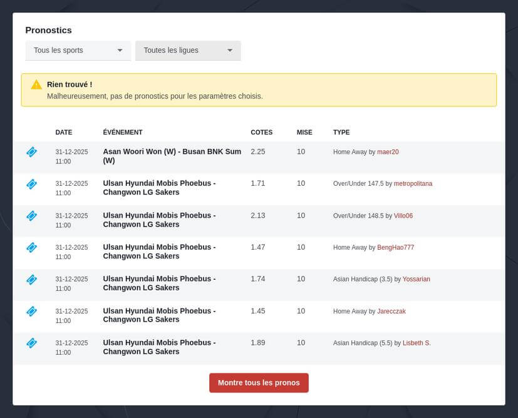Open tipster maer20's profile link
This screenshot has height=418, width=518.
(x=388, y=152)
